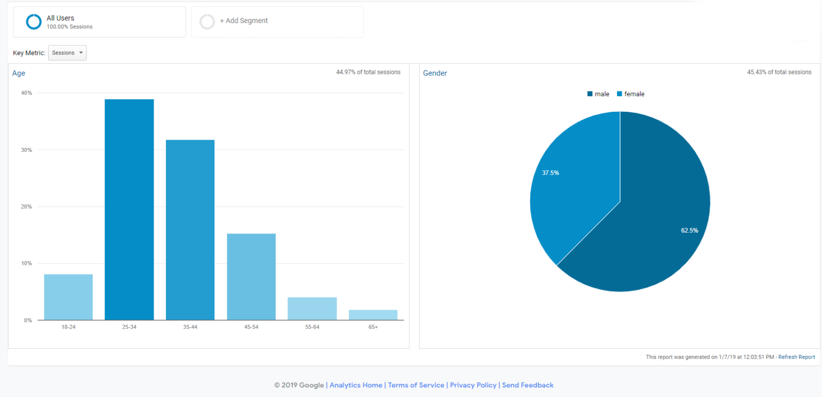Open Analytics Home
Viewport: 822px width, 397px height.
pyautogui.click(x=356, y=385)
